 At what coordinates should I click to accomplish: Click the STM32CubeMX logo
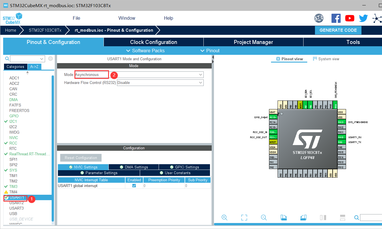(x=13, y=19)
